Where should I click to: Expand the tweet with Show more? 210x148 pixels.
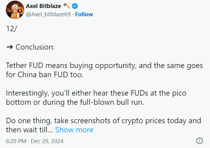click(x=74, y=130)
